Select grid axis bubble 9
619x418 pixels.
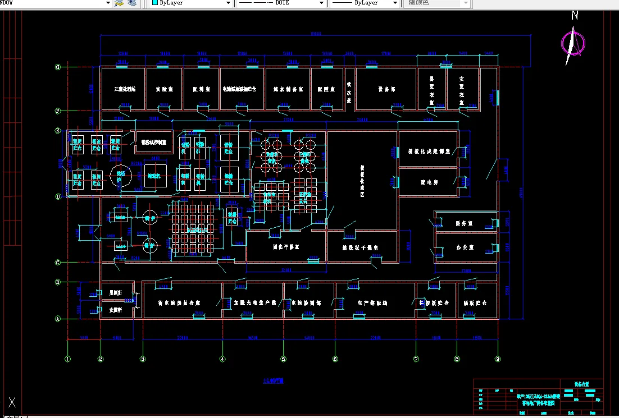(x=498, y=359)
